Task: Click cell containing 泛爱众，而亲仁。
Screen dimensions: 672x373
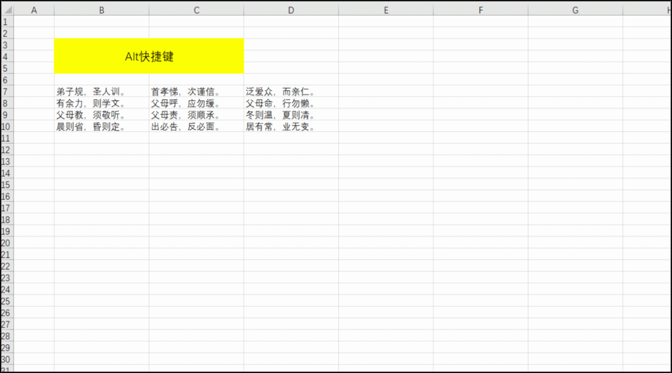Action: click(x=280, y=92)
